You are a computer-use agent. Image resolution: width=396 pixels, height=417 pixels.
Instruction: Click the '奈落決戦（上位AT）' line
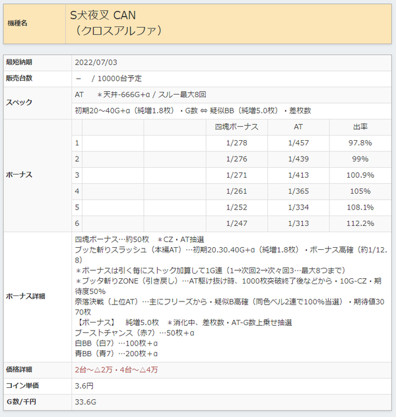(x=230, y=307)
